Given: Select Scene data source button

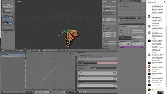Looking at the screenshot, I should [5, 17].
